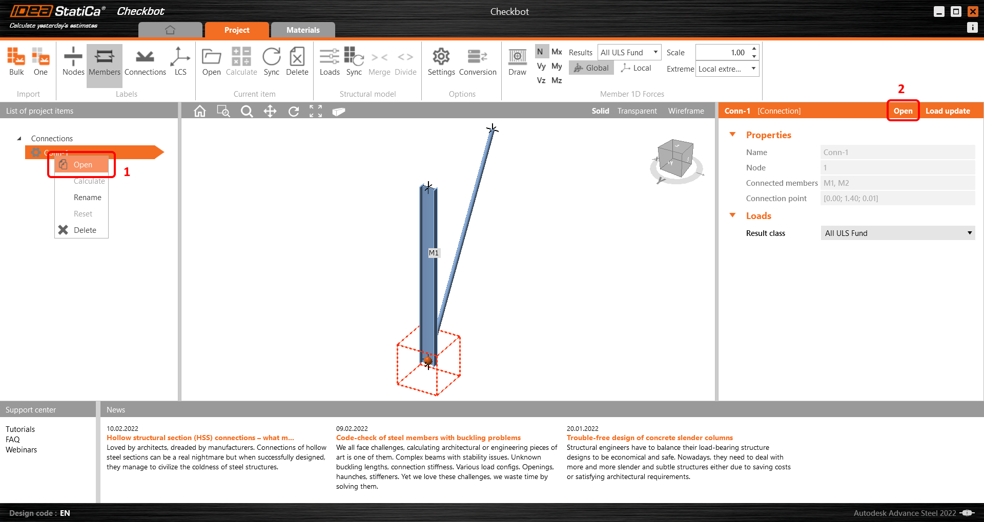Toggle the N normal force display
The image size is (984, 522).
pos(540,51)
